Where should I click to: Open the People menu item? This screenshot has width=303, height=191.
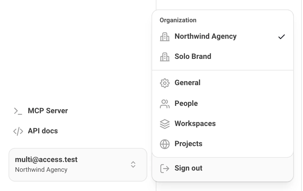click(223, 104)
